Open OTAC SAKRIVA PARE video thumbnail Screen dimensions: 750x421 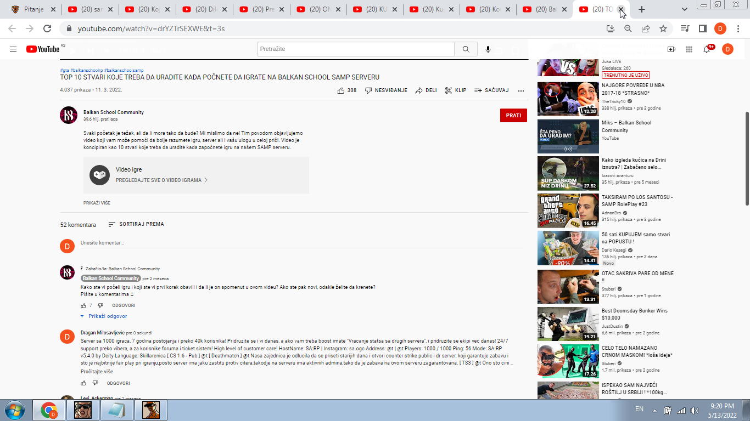(568, 287)
